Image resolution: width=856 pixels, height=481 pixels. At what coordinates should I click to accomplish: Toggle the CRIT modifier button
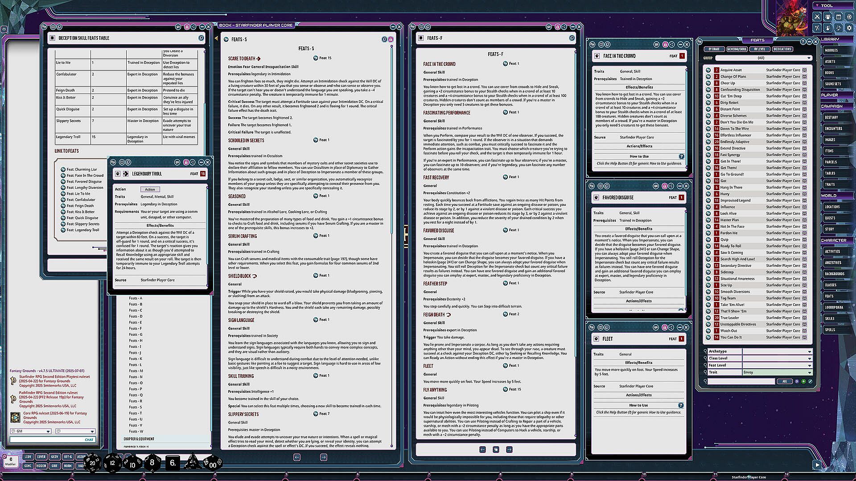[x=54, y=466]
